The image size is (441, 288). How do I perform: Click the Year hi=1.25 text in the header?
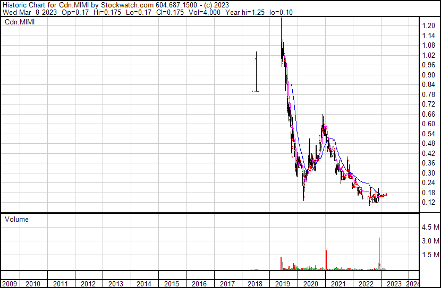click(245, 12)
